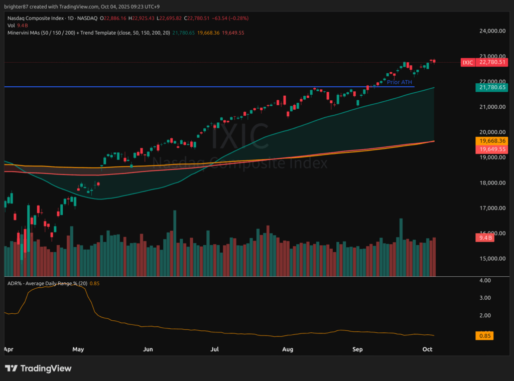Click the Prior ATH text label
The image size is (514, 381).
point(399,82)
